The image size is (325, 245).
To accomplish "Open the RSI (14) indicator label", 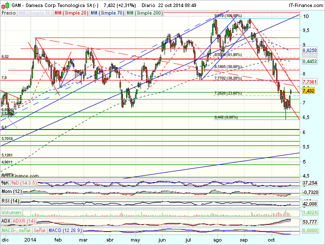I will tap(10, 201).
